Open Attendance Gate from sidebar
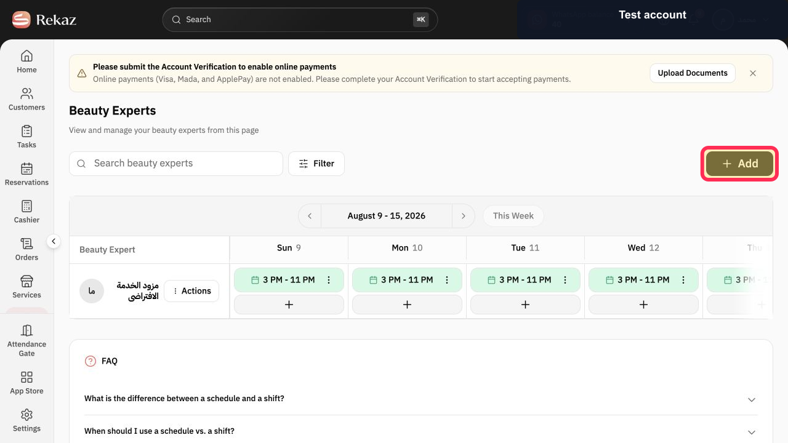Image resolution: width=788 pixels, height=443 pixels. tap(26, 340)
